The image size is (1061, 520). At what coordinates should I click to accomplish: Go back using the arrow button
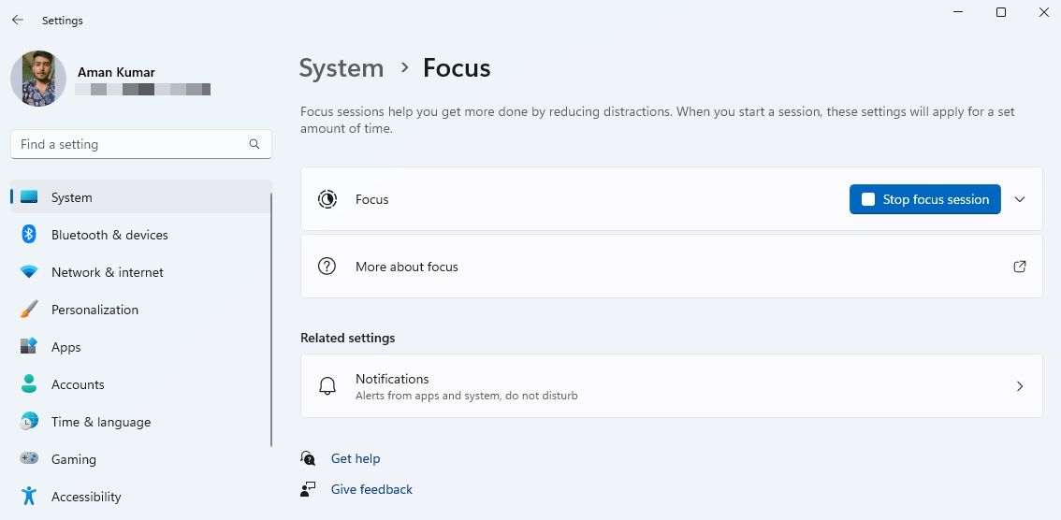tap(18, 20)
